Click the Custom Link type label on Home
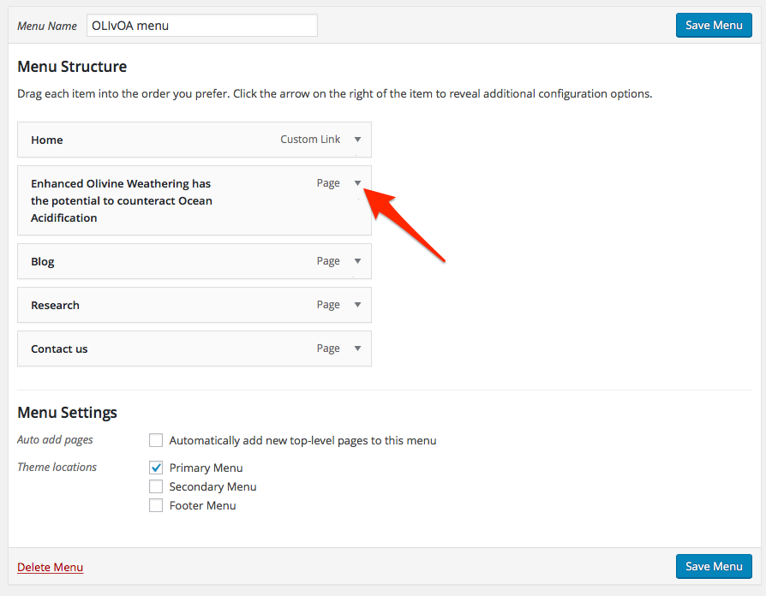Viewport: 766px width, 596px height. click(x=310, y=140)
